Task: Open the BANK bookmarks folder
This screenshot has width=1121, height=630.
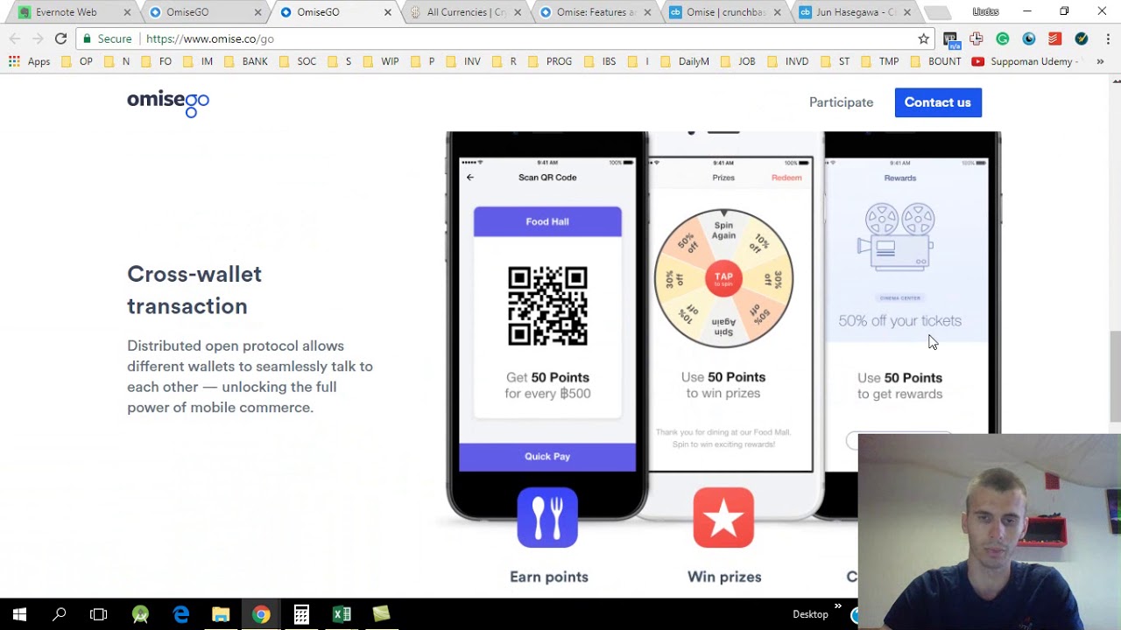Action: click(x=246, y=61)
